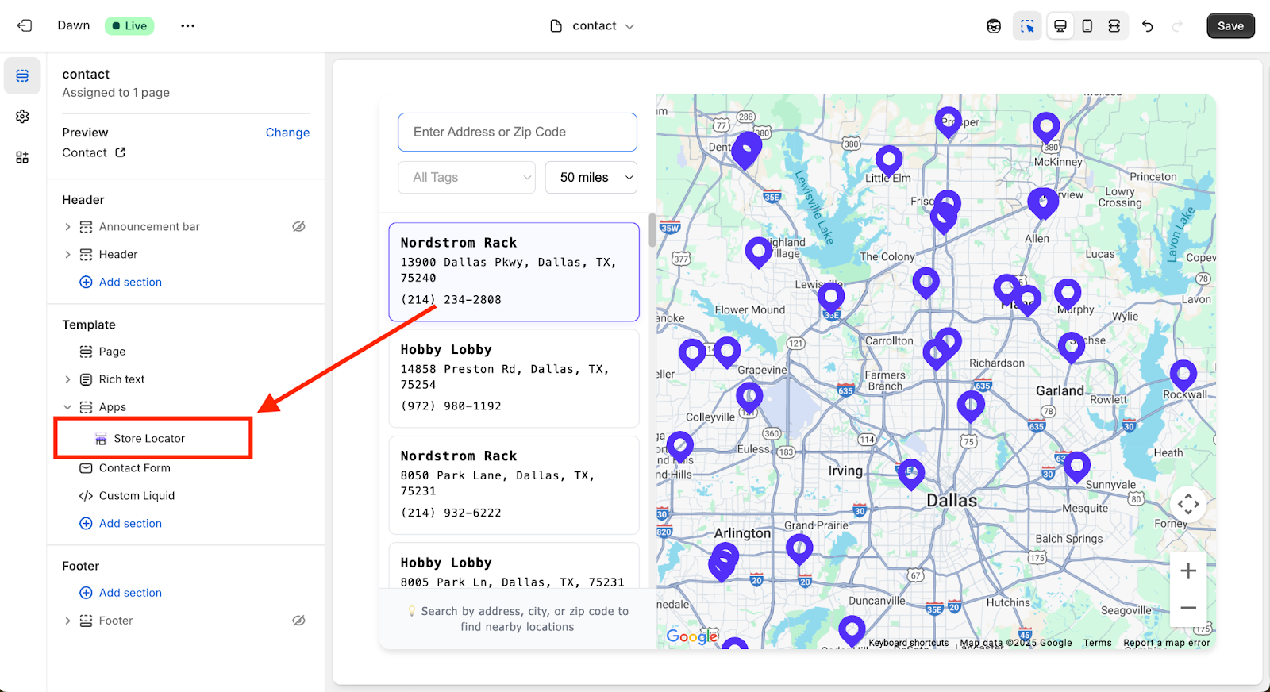Toggle visibility of Announcement bar
Viewport: 1270px width, 692px height.
point(298,227)
